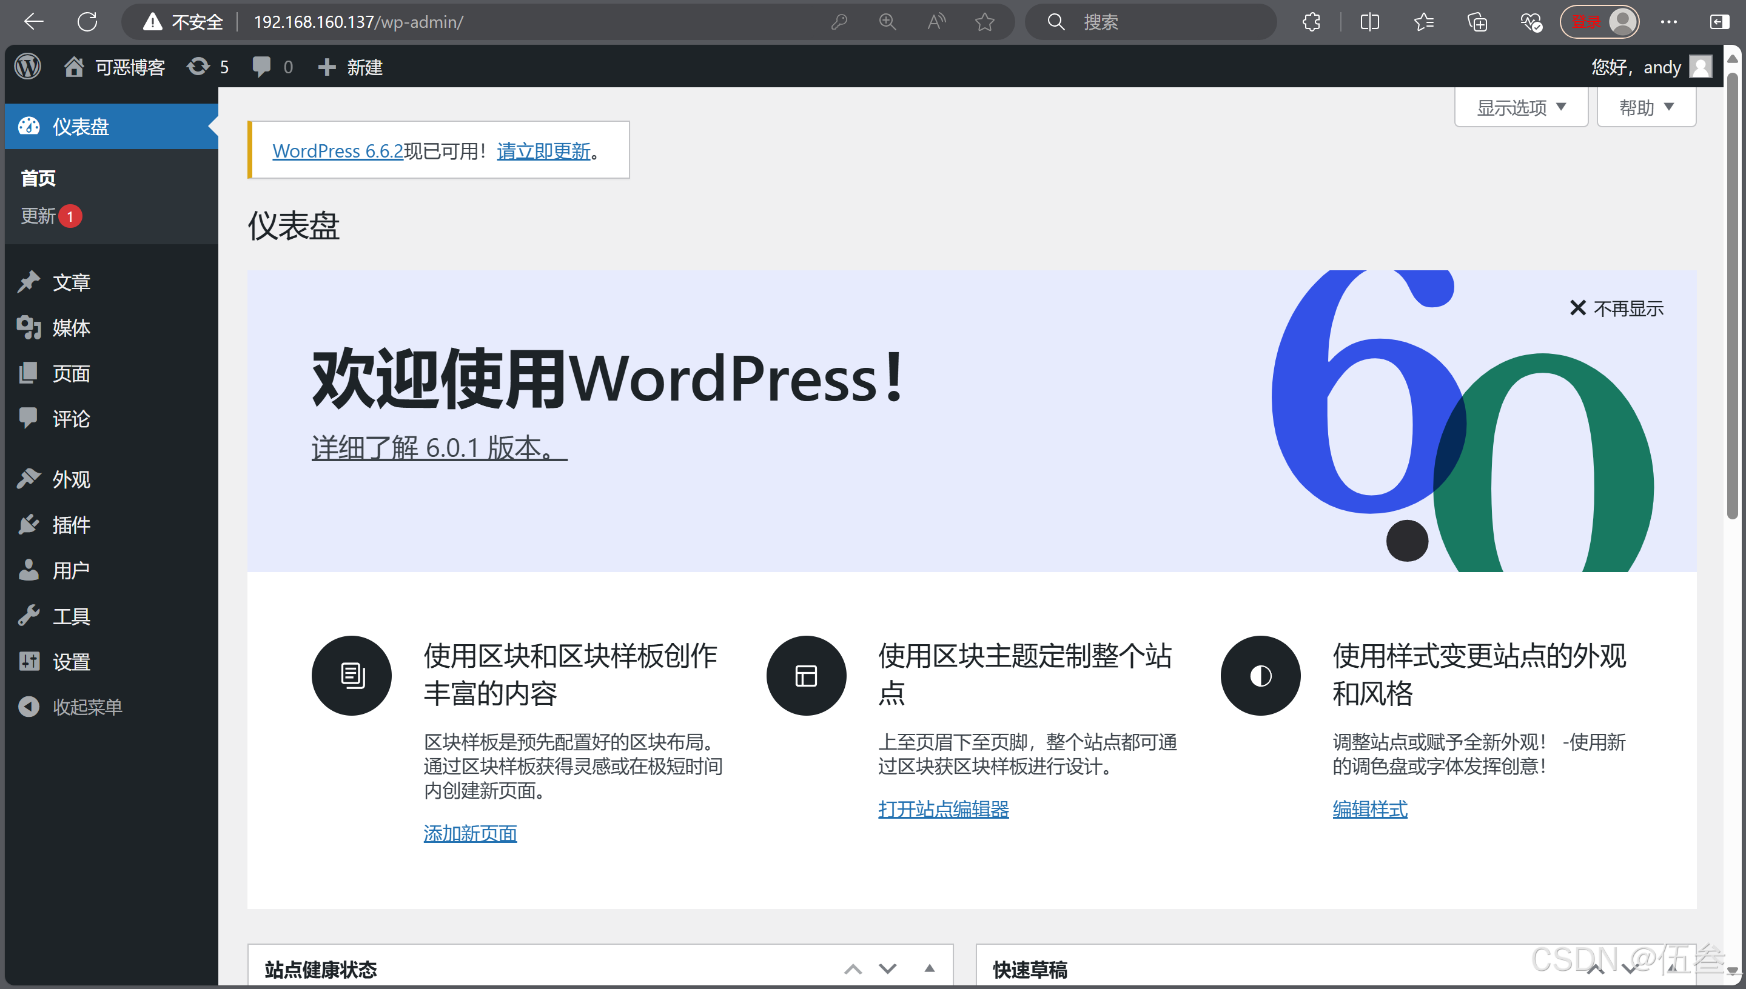This screenshot has height=989, width=1746.
Task: Click the scrollbar up arrow
Action: coord(1733,59)
